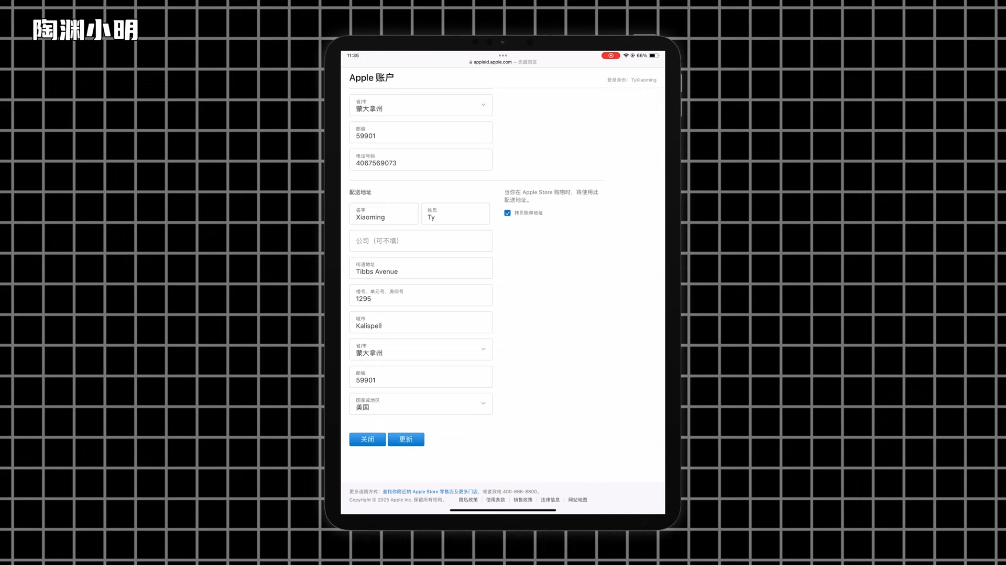Click the 更新 button

pos(406,439)
